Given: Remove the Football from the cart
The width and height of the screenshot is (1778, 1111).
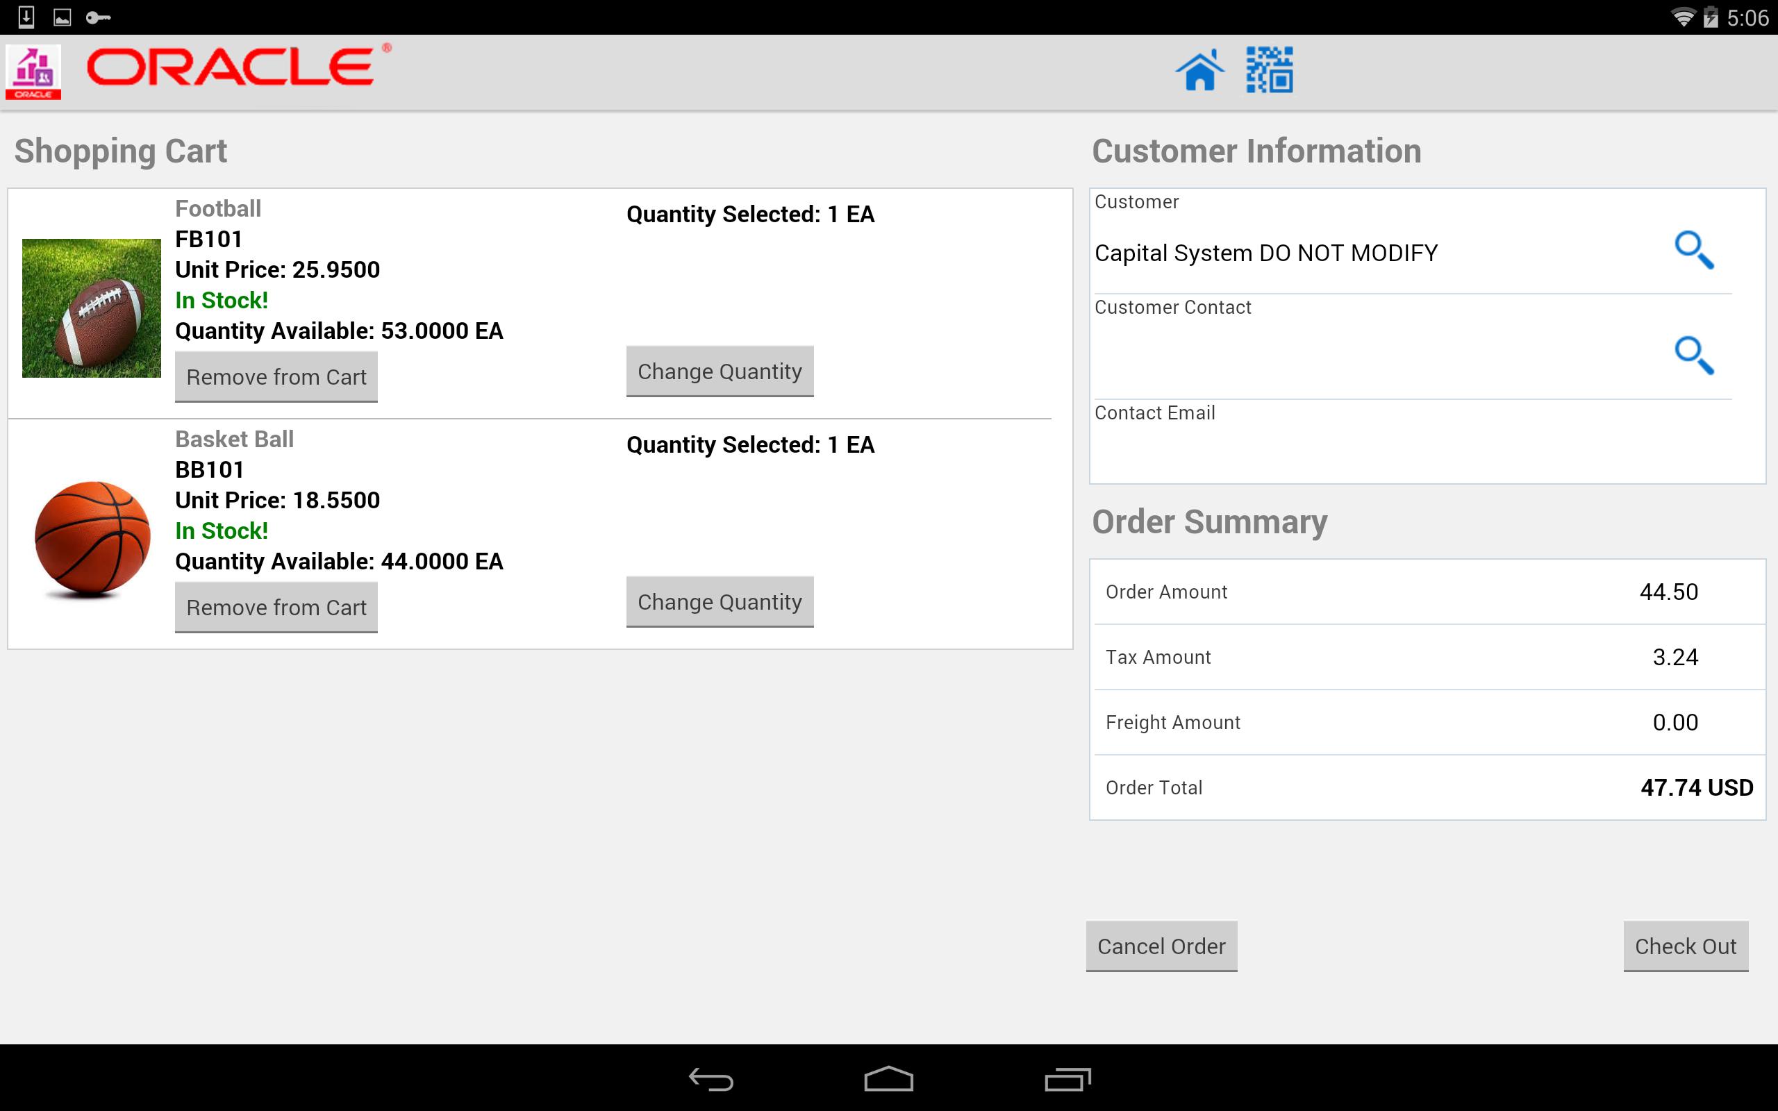Looking at the screenshot, I should pyautogui.click(x=276, y=376).
